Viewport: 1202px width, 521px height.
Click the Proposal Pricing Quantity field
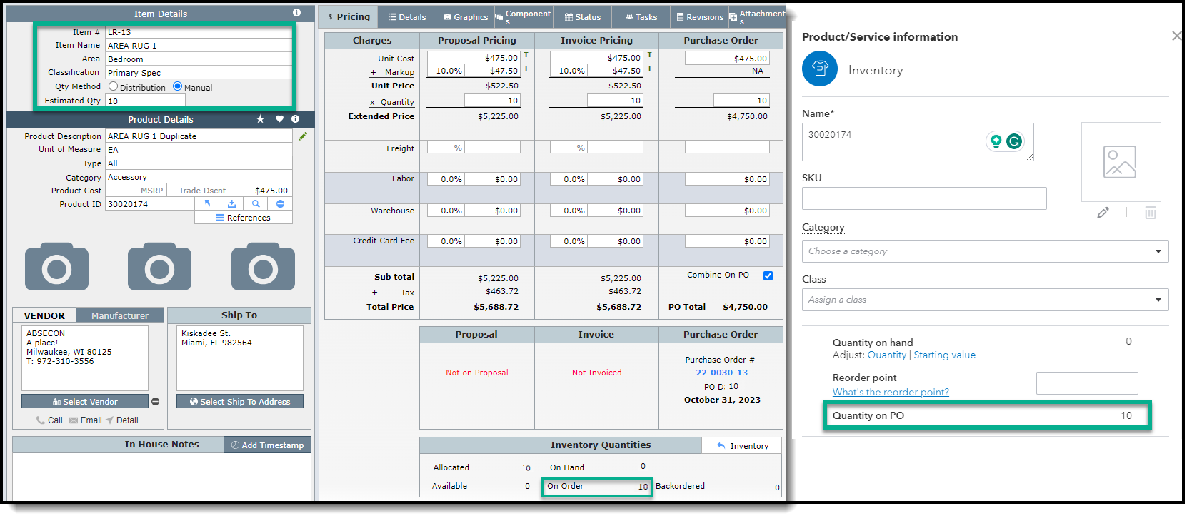coord(492,101)
